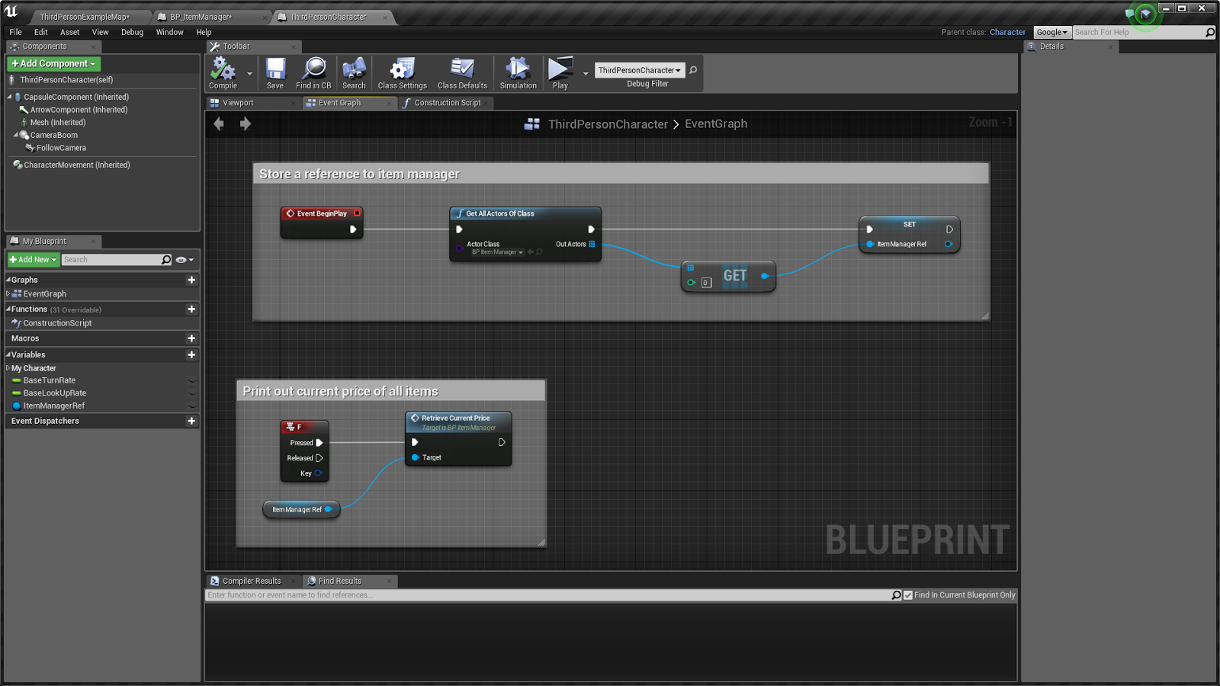Toggle the visibility filter eye in My Blueprint

180,259
